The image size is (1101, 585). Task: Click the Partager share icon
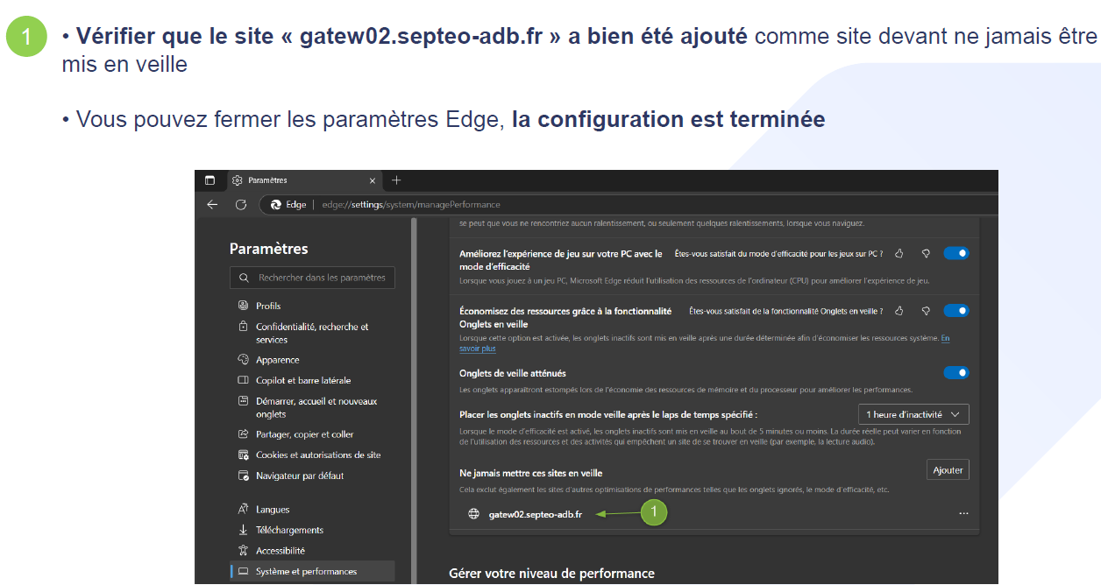tap(244, 434)
